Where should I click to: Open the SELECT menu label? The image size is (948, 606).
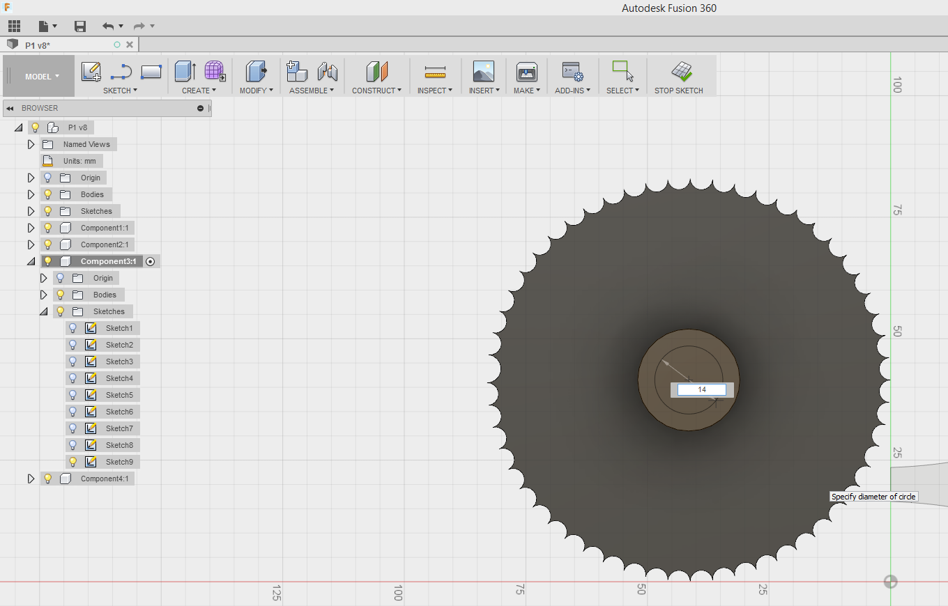[x=622, y=91]
